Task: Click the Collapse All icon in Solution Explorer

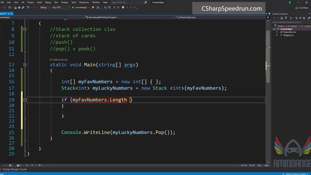Action: [x=300, y=18]
